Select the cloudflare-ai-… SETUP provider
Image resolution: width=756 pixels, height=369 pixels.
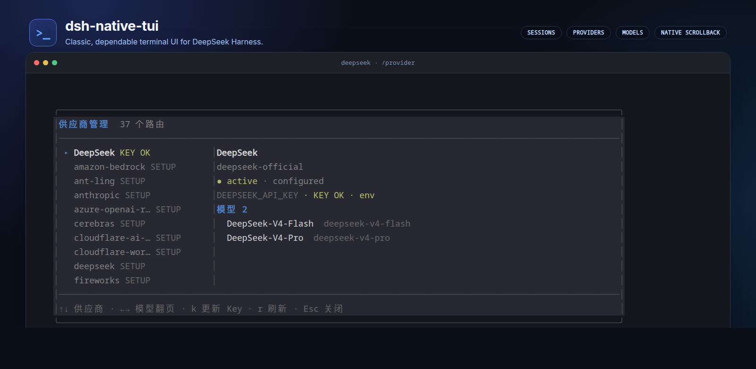coord(128,238)
